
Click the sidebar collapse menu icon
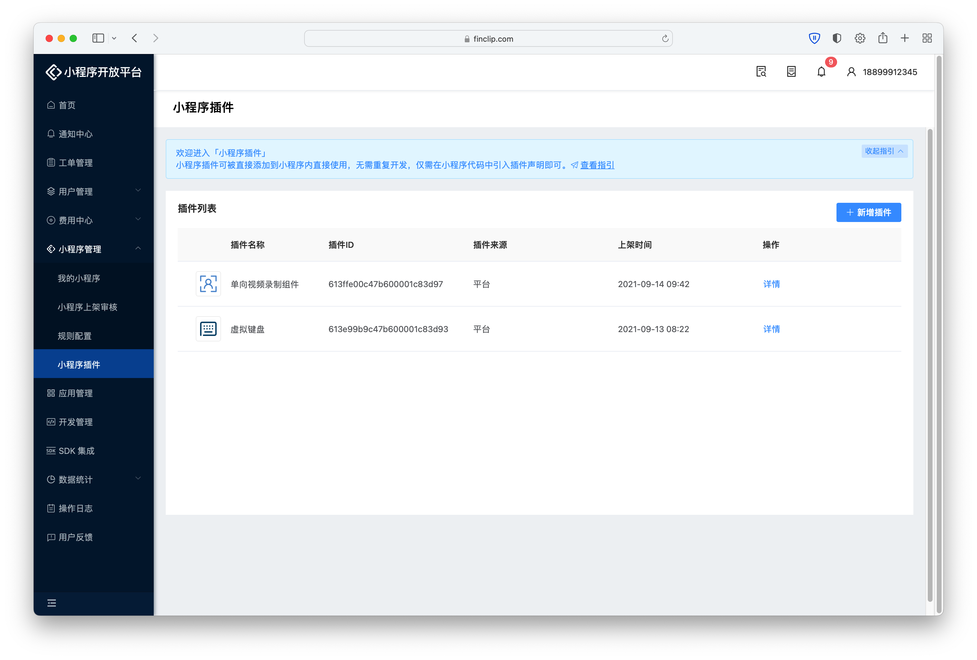52,603
